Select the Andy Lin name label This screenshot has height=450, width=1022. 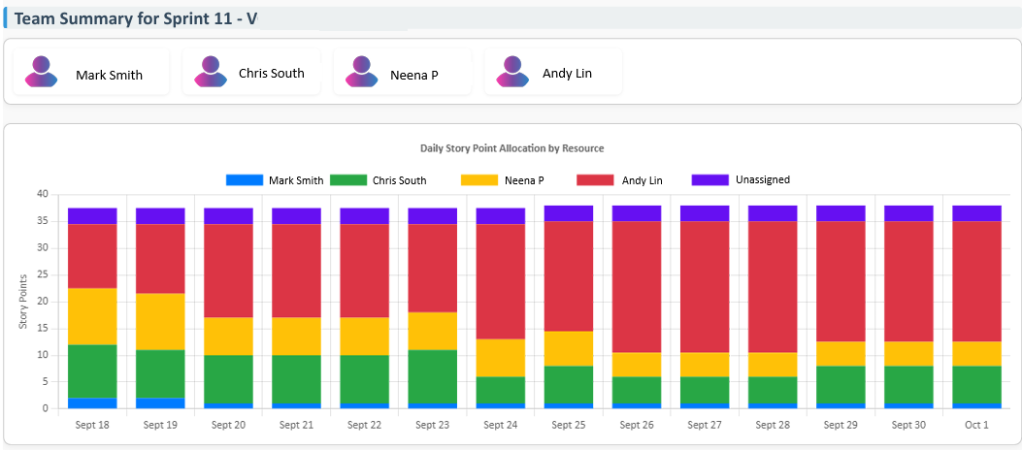coord(567,73)
